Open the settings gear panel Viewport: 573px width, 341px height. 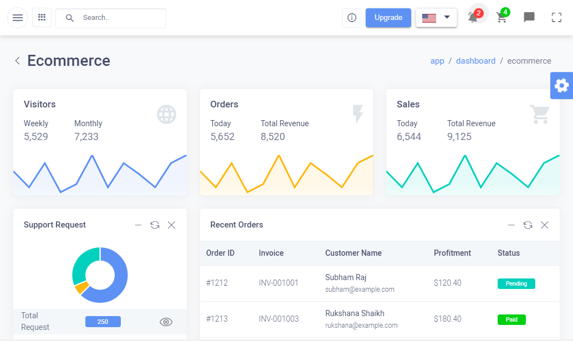tap(562, 86)
